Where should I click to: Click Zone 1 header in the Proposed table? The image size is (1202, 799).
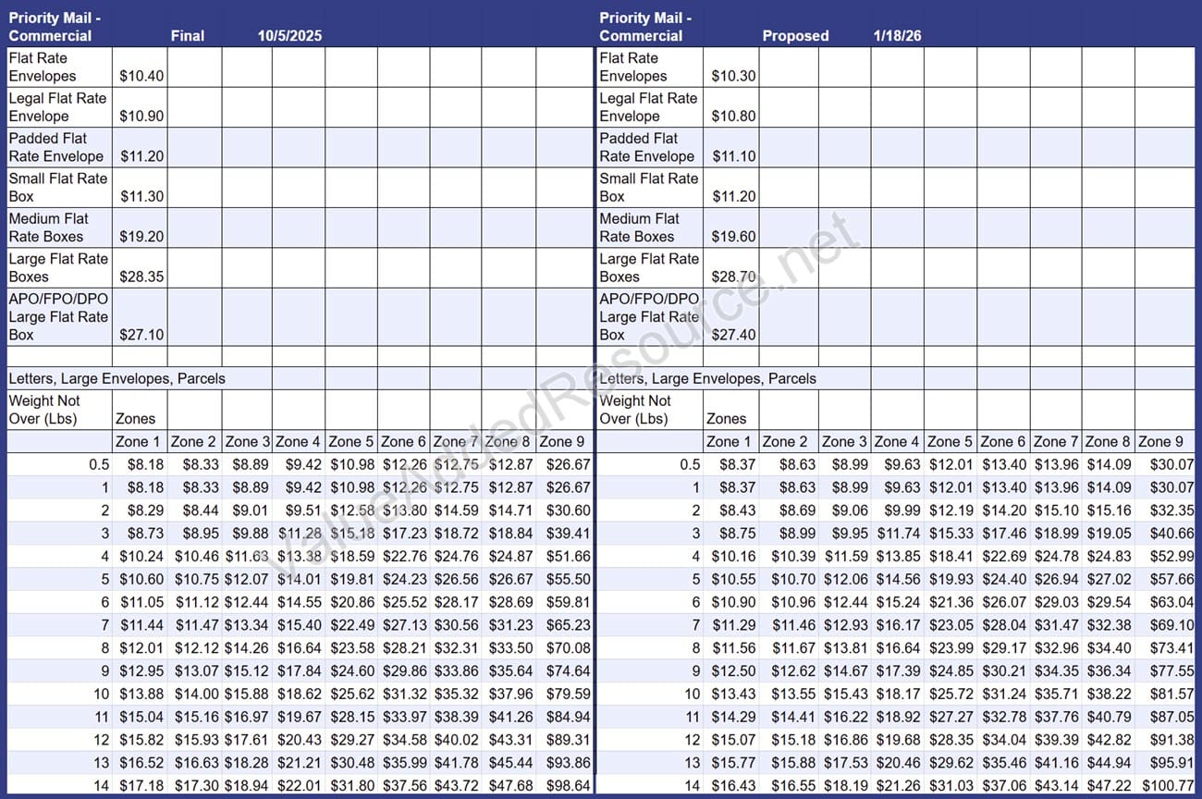pos(729,441)
